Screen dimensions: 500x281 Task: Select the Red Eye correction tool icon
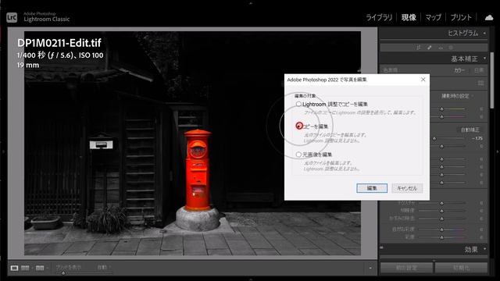441,48
